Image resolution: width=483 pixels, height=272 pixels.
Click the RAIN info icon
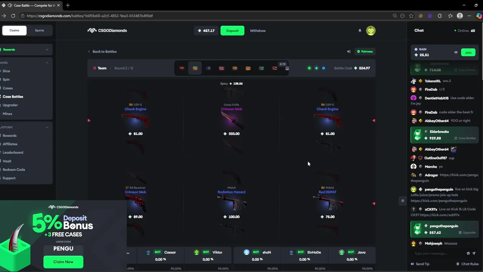pos(416,49)
